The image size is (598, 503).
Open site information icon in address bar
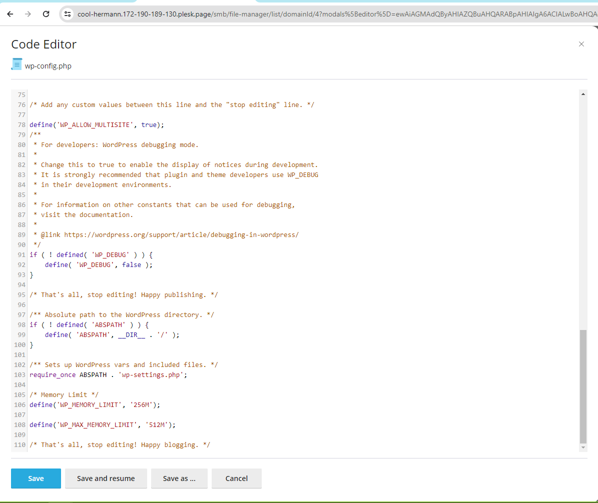tap(68, 14)
